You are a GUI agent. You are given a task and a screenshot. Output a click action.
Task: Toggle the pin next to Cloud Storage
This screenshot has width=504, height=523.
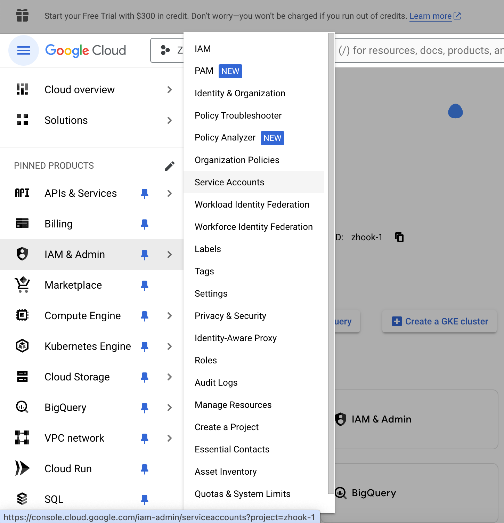tap(145, 377)
